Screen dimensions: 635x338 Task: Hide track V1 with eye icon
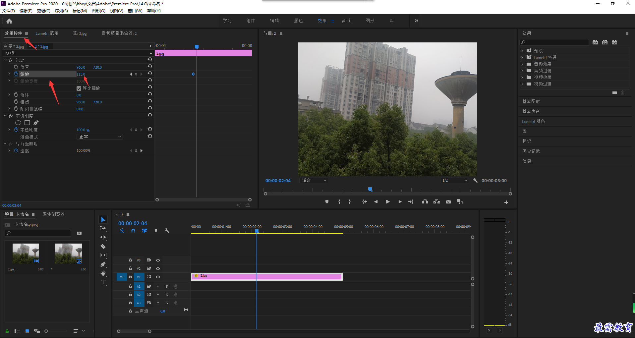tap(158, 277)
